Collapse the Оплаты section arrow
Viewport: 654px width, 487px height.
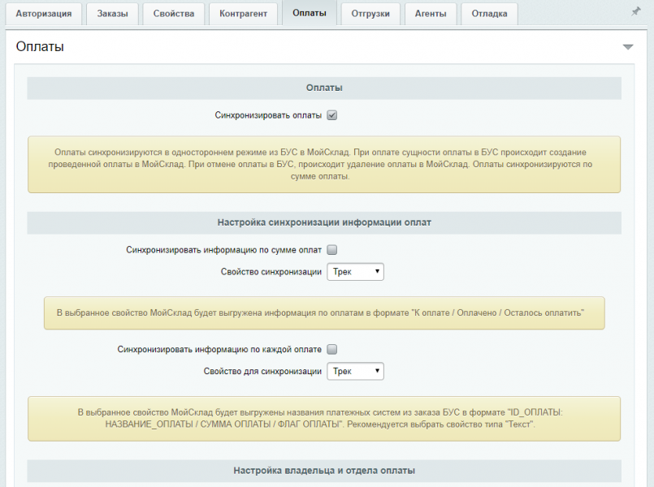[x=628, y=47]
